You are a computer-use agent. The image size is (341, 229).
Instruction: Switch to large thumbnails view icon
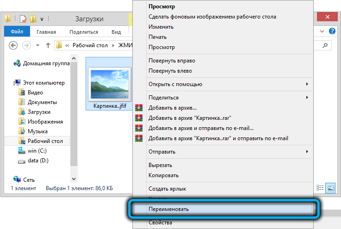pyautogui.click(x=330, y=188)
